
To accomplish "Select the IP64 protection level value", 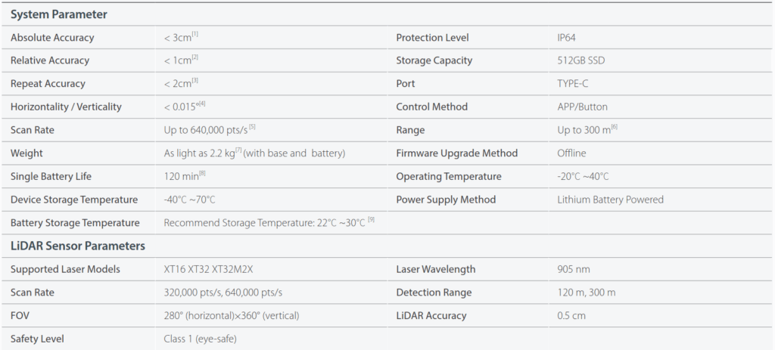I will pos(566,38).
